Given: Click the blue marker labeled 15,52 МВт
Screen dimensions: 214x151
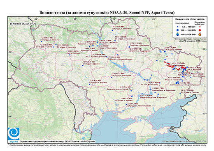Looking at the screenshot, I should 180,94.
